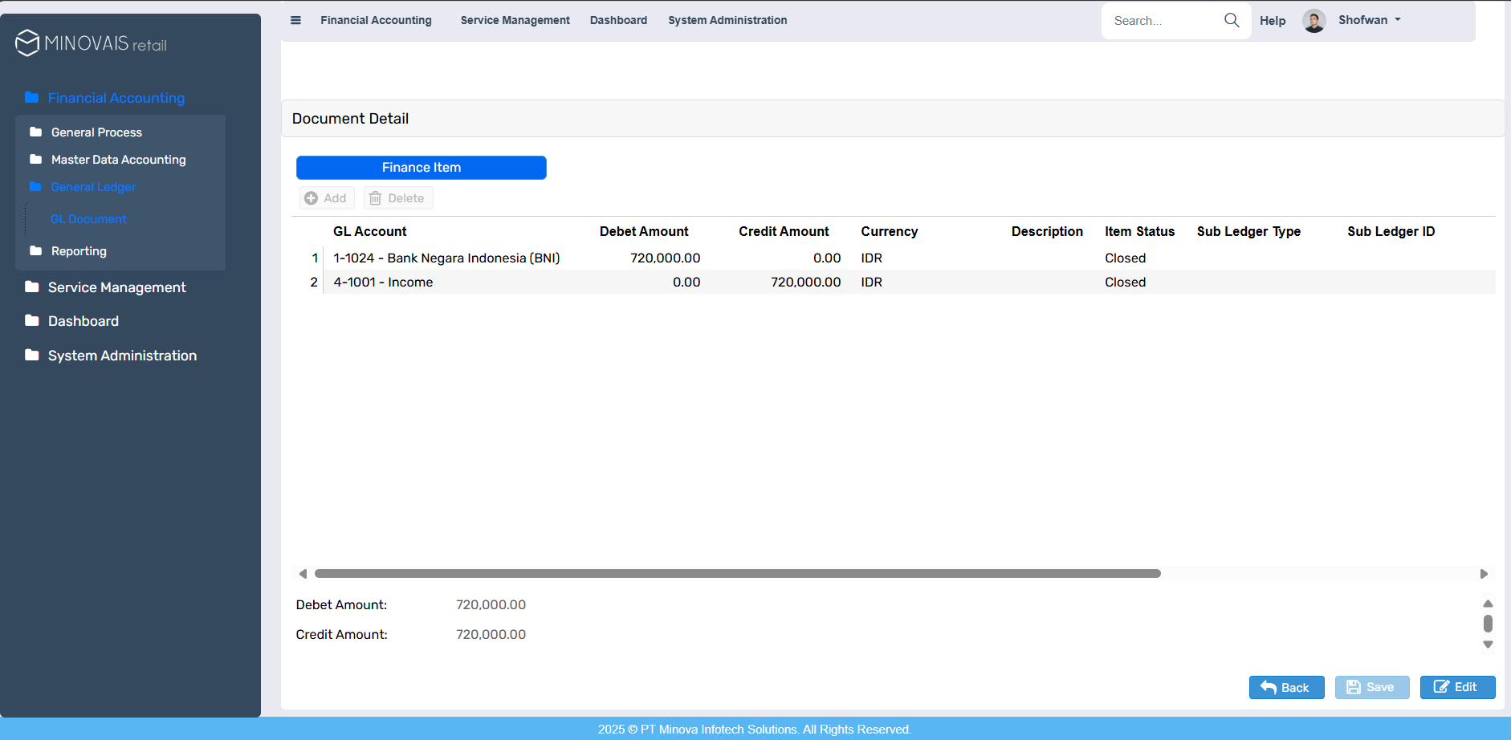Image resolution: width=1511 pixels, height=740 pixels.
Task: Click the Reporting folder icon
Action: 35,250
